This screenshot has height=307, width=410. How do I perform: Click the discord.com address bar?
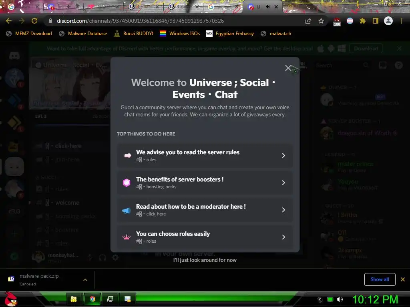pos(173,21)
